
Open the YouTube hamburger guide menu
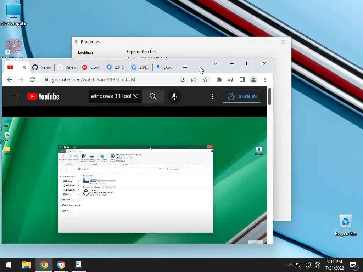(x=15, y=96)
